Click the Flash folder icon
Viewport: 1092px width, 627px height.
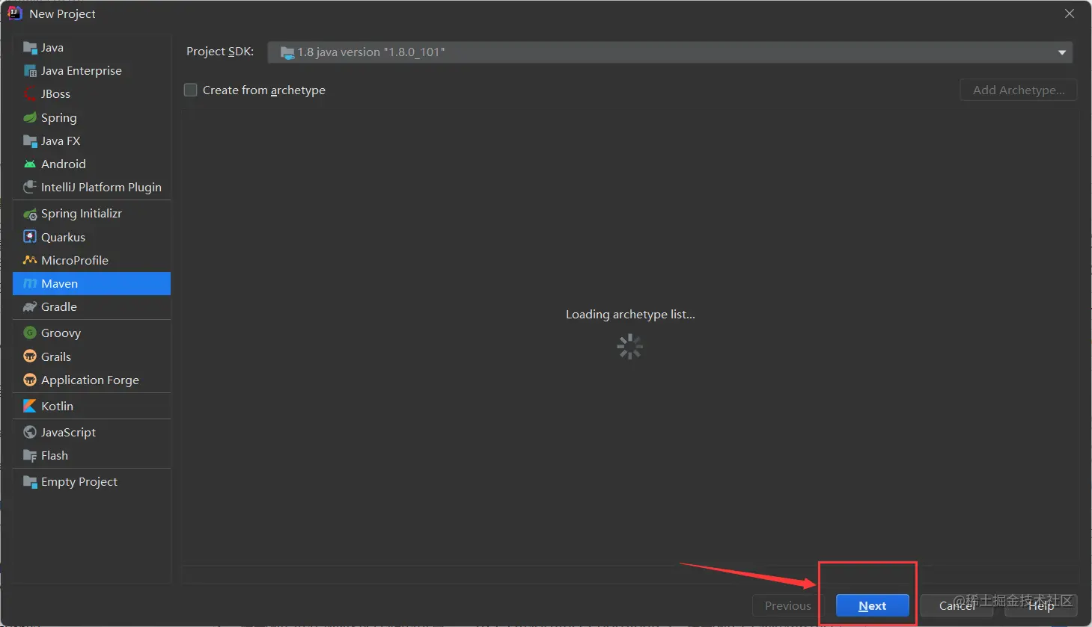pos(30,455)
